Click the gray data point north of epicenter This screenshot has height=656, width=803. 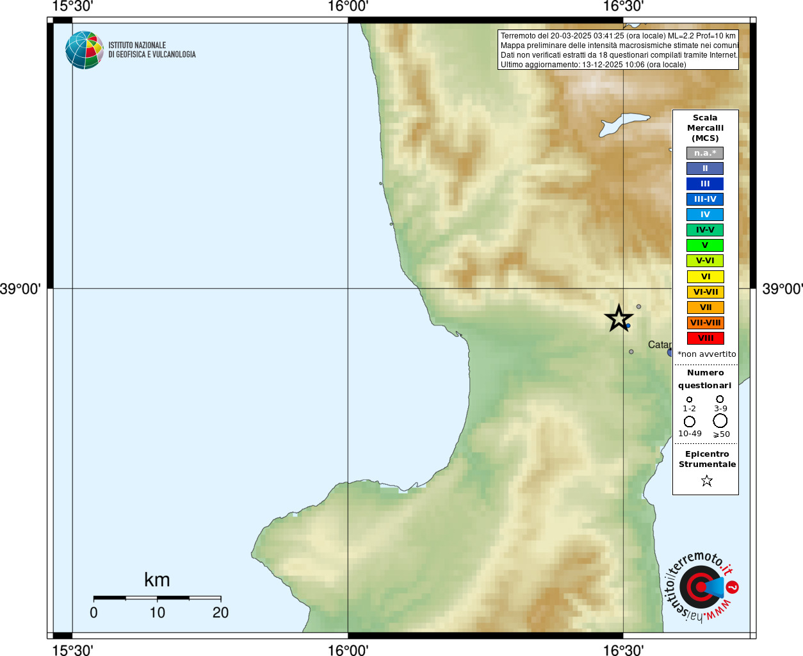[638, 307]
